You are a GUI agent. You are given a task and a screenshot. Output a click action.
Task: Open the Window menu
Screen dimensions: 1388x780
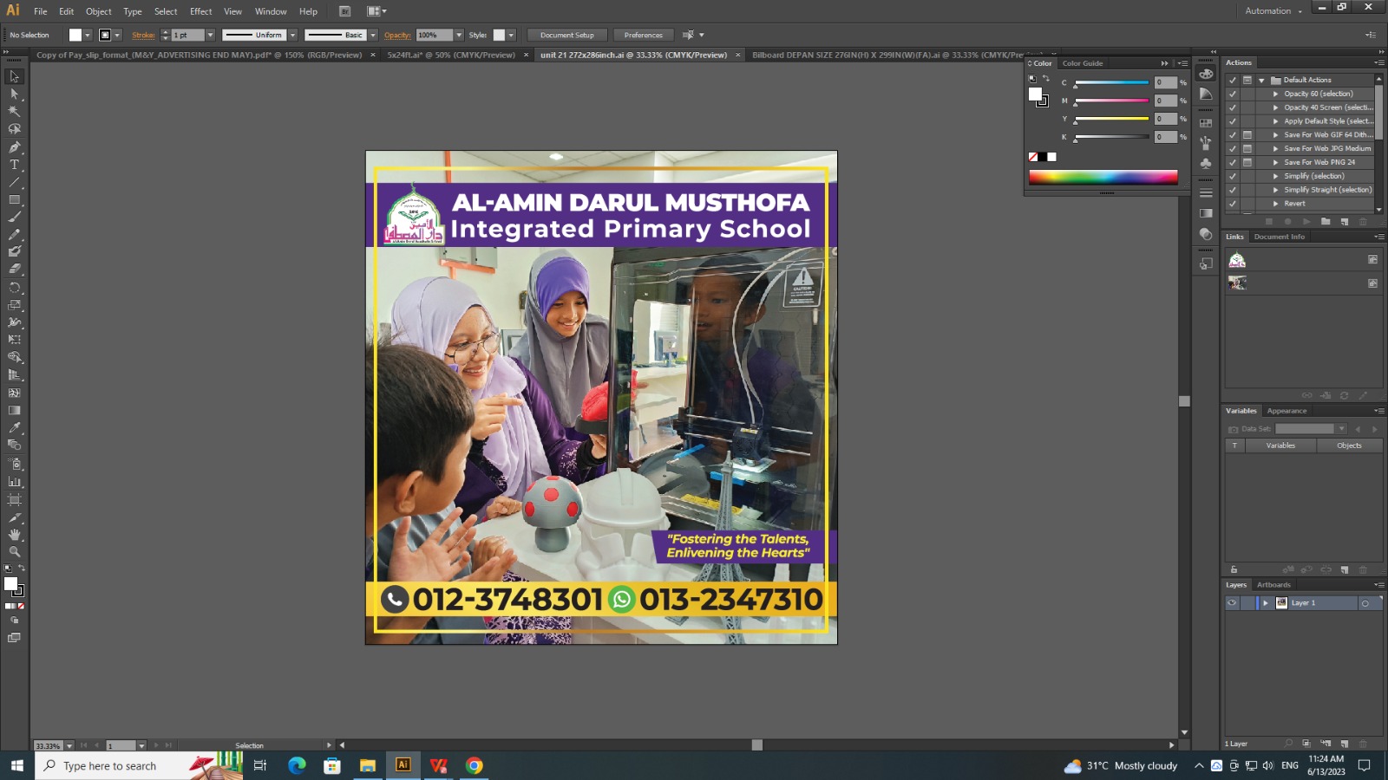point(271,11)
